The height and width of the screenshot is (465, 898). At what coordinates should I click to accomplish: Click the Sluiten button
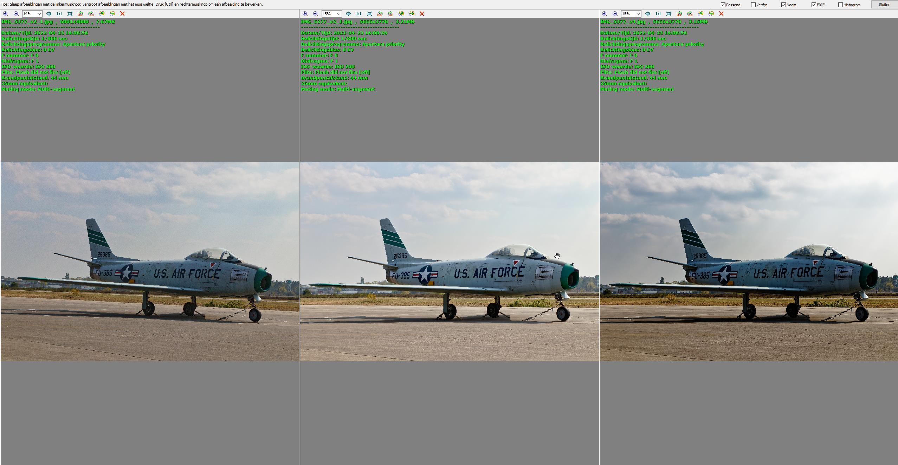(x=884, y=5)
